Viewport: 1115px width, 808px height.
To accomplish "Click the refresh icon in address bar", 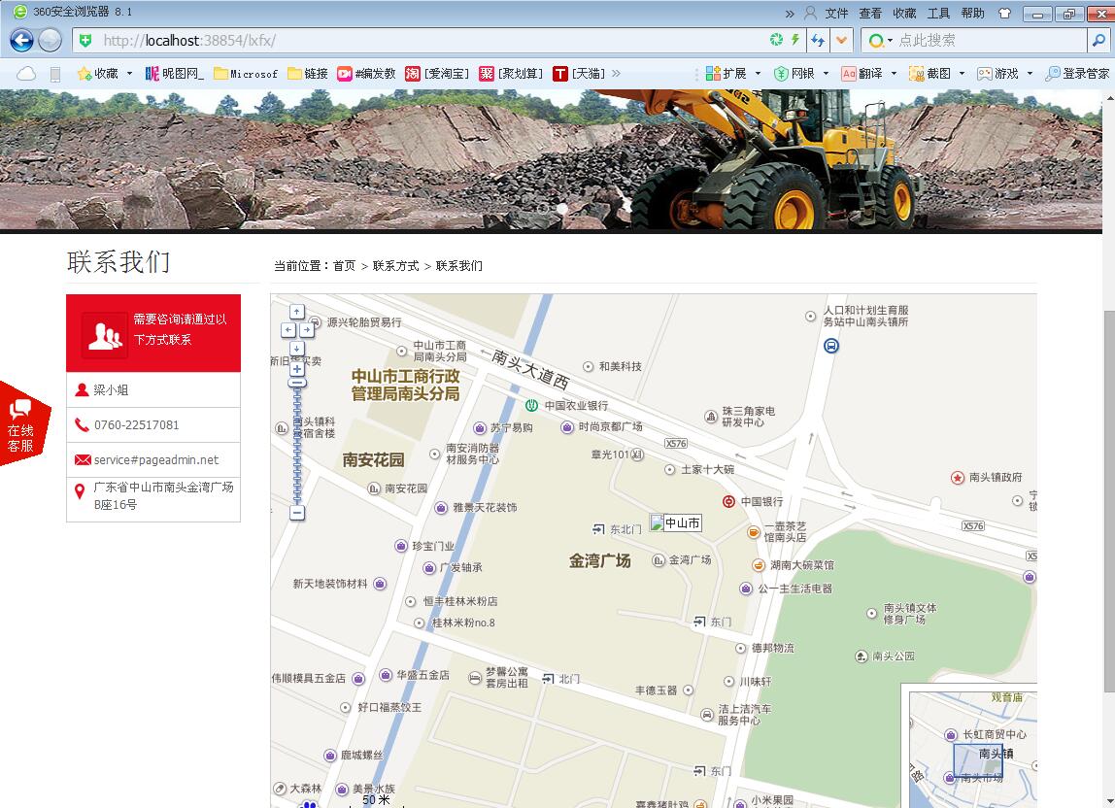I will point(776,40).
